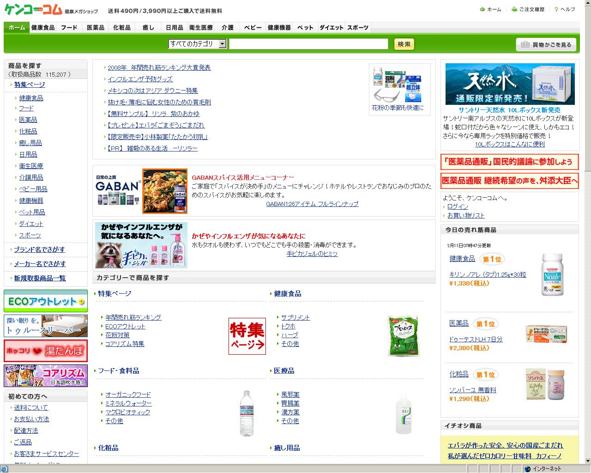Open the サプリメント category link

coord(295,317)
